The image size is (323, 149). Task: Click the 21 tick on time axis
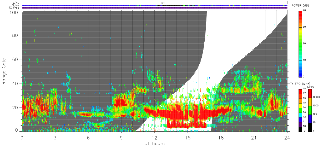[x=254, y=137]
